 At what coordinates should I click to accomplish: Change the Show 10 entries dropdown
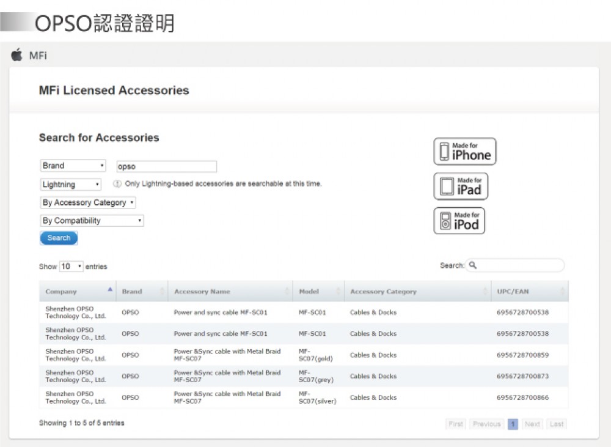tap(71, 267)
